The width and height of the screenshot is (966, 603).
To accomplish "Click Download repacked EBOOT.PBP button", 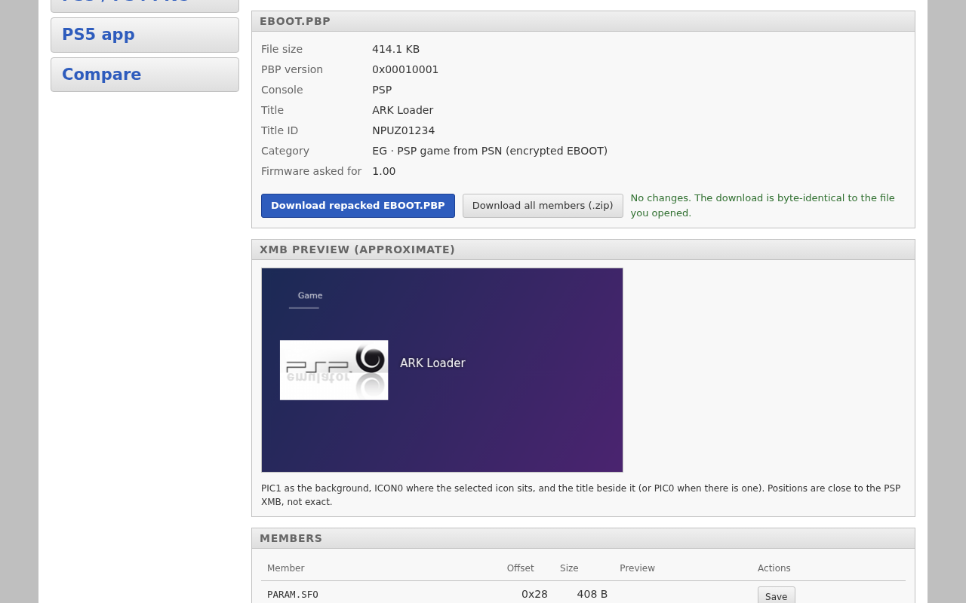I will pos(358,206).
